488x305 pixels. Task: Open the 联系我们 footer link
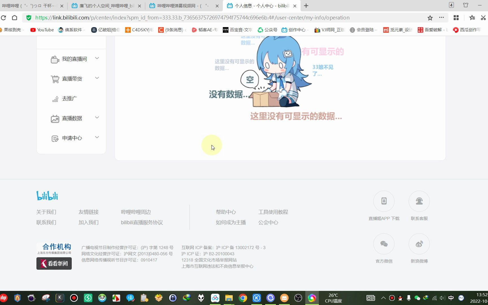46,222
